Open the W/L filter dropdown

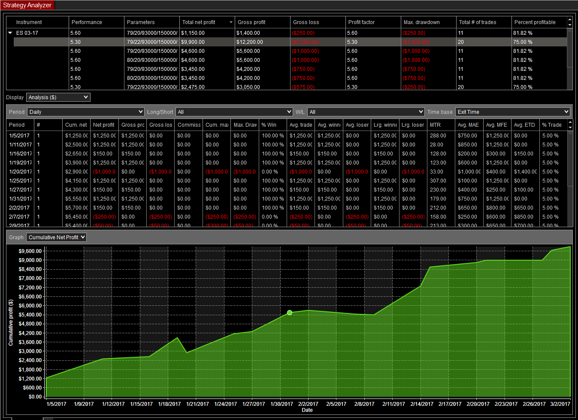pyautogui.click(x=366, y=112)
